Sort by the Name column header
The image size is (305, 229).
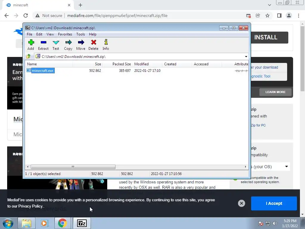49,64
